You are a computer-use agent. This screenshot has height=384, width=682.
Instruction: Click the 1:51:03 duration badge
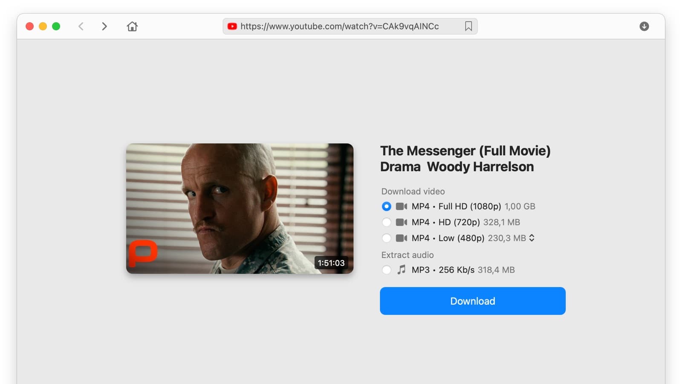331,263
